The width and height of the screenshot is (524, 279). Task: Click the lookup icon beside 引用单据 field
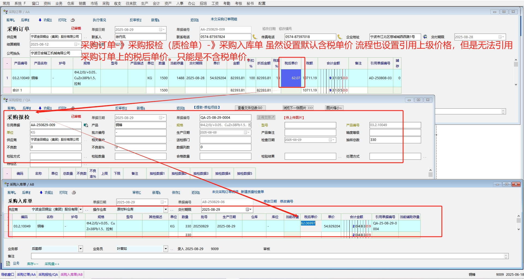coord(86,125)
